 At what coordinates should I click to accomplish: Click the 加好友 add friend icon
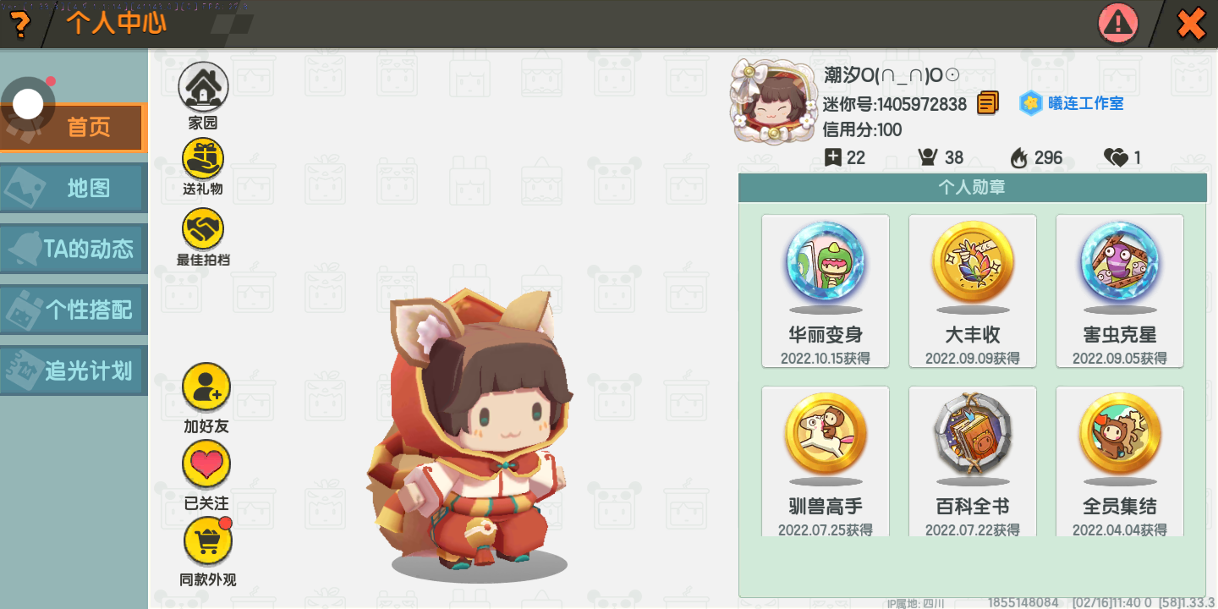tap(206, 388)
